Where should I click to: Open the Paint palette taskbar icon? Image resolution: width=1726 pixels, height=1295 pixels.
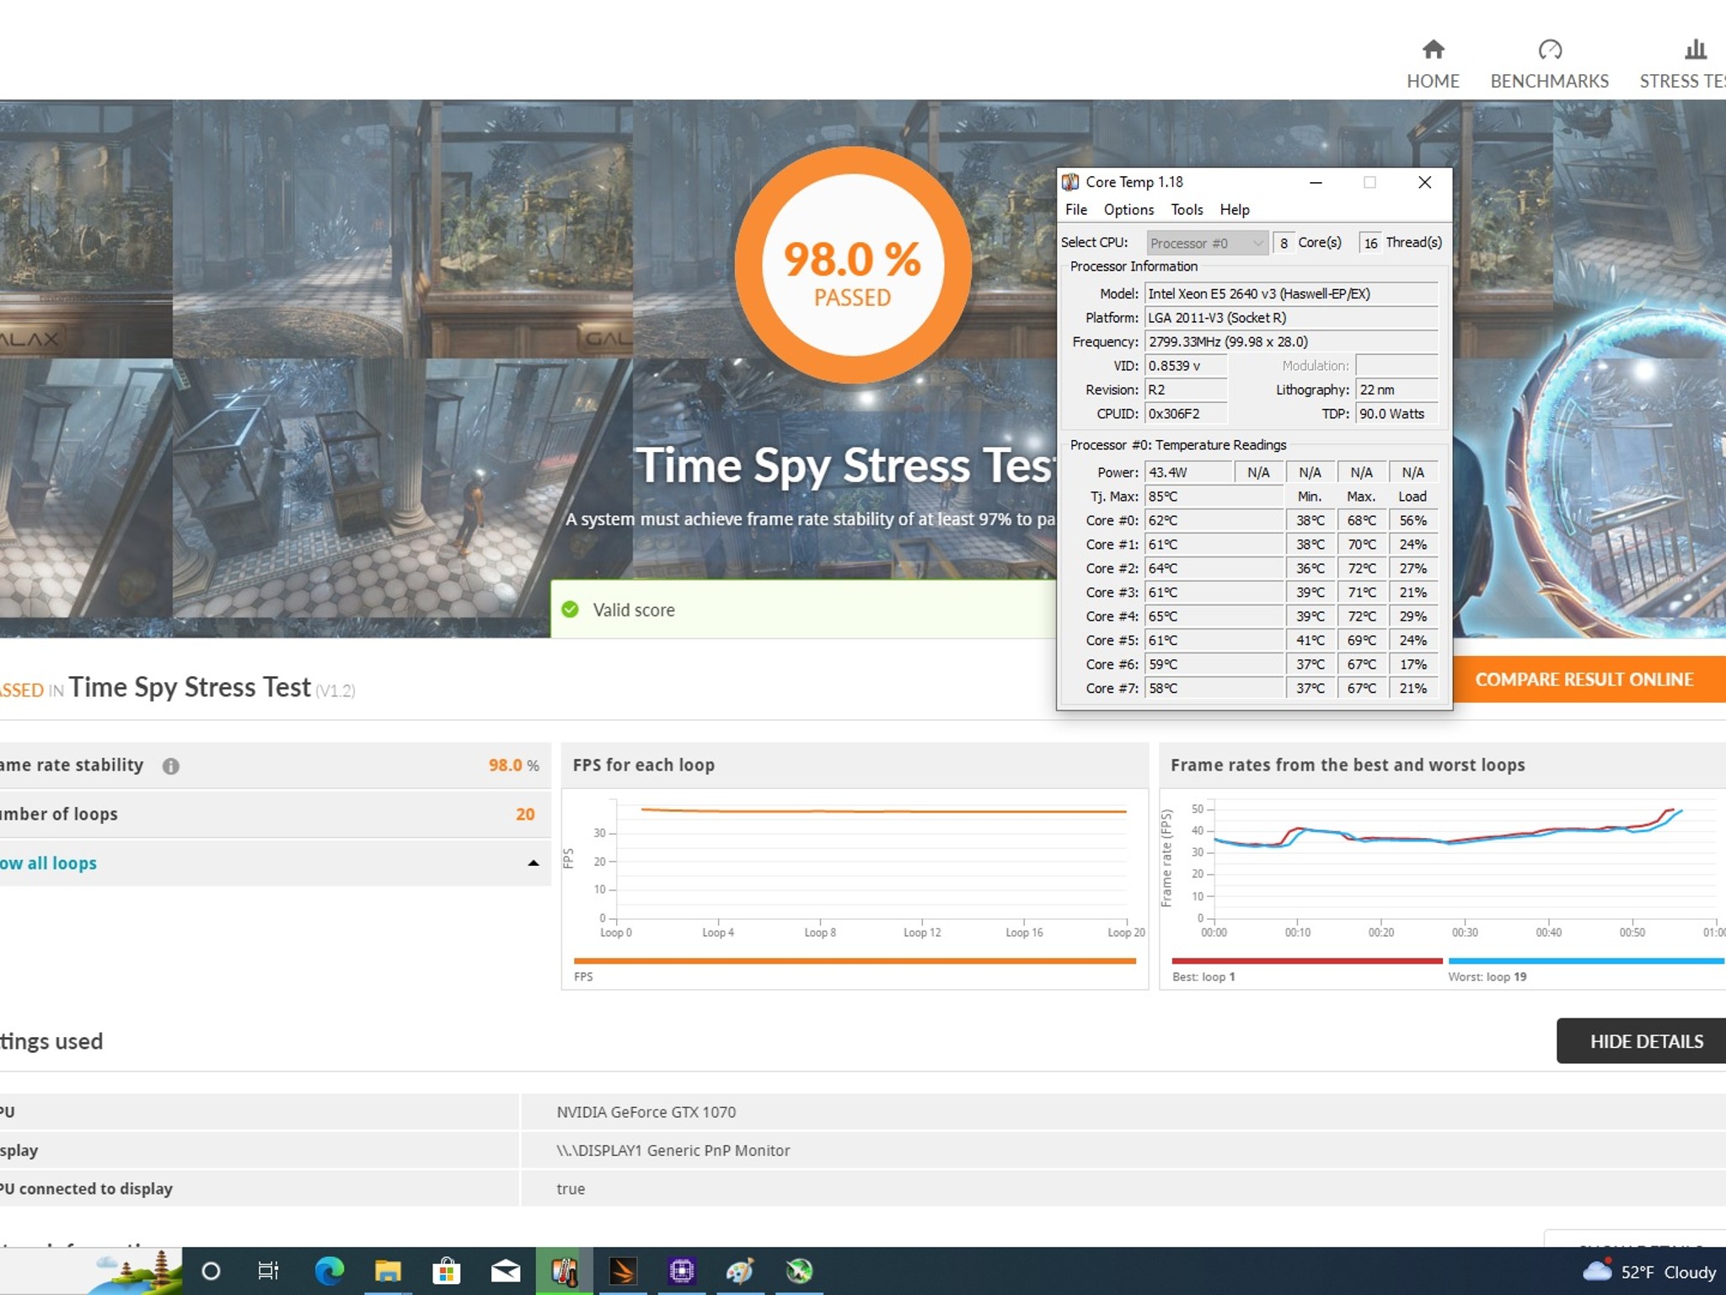click(x=740, y=1271)
